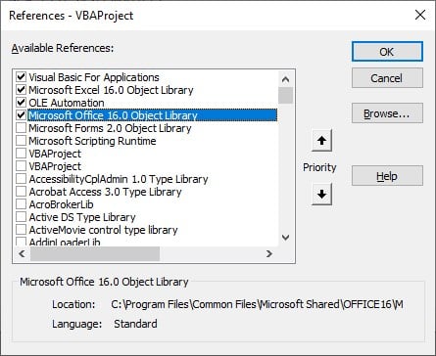Viewport: 436px width, 356px height.
Task: Confirm with the OK button
Action: click(x=387, y=52)
